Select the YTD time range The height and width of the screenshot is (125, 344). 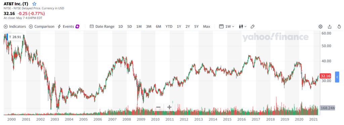point(169,26)
